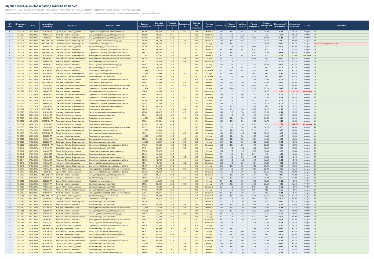Image resolution: width=374 pixels, height=259 pixels.
Task: Select the '№ записи' column header
Action: click(10, 26)
